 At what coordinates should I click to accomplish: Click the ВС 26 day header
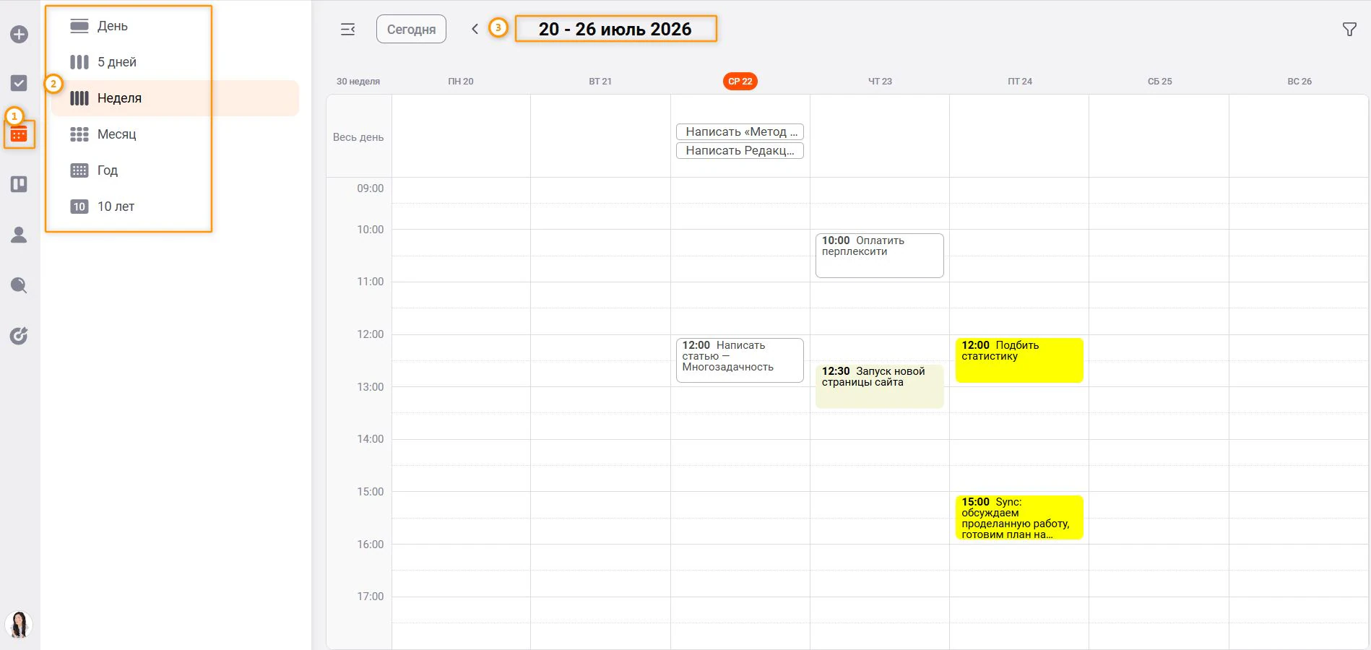tap(1299, 82)
